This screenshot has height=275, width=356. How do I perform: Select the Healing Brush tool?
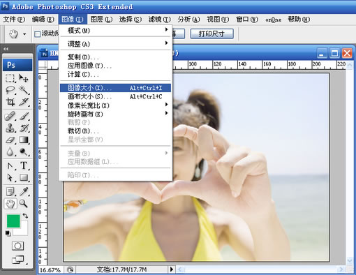pyautogui.click(x=10, y=116)
